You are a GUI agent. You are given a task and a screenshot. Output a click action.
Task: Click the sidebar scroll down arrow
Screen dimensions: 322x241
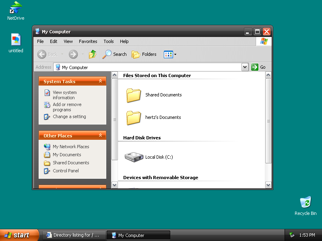pos(115,185)
